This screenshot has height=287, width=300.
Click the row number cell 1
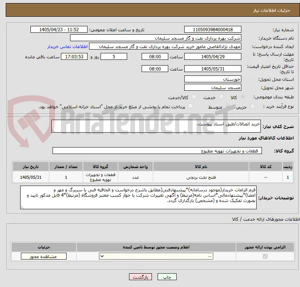click(x=288, y=177)
